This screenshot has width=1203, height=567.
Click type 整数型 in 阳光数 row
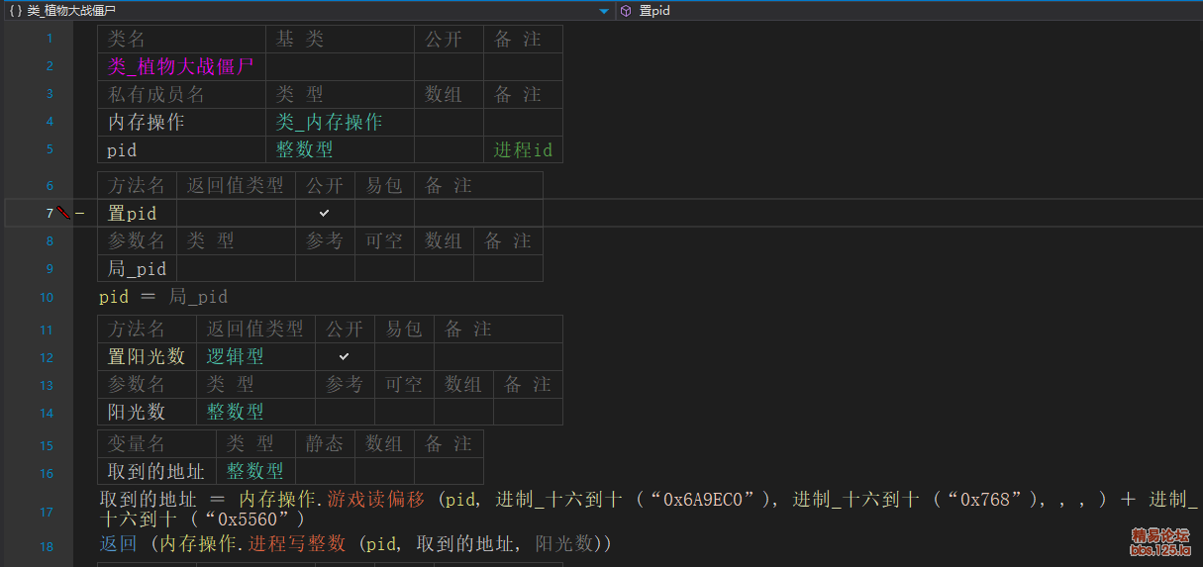235,412
